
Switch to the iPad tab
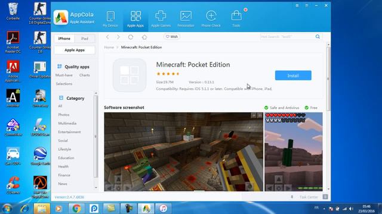click(85, 39)
